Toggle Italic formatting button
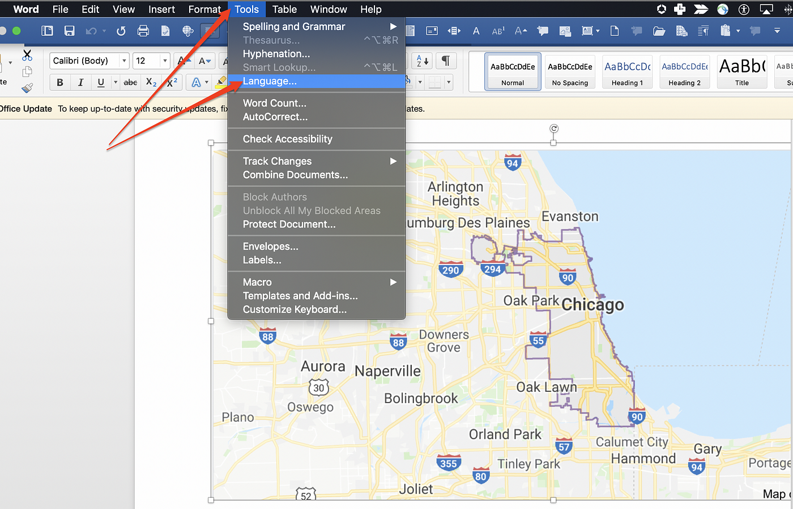Screen dimensions: 793x509 pos(80,83)
